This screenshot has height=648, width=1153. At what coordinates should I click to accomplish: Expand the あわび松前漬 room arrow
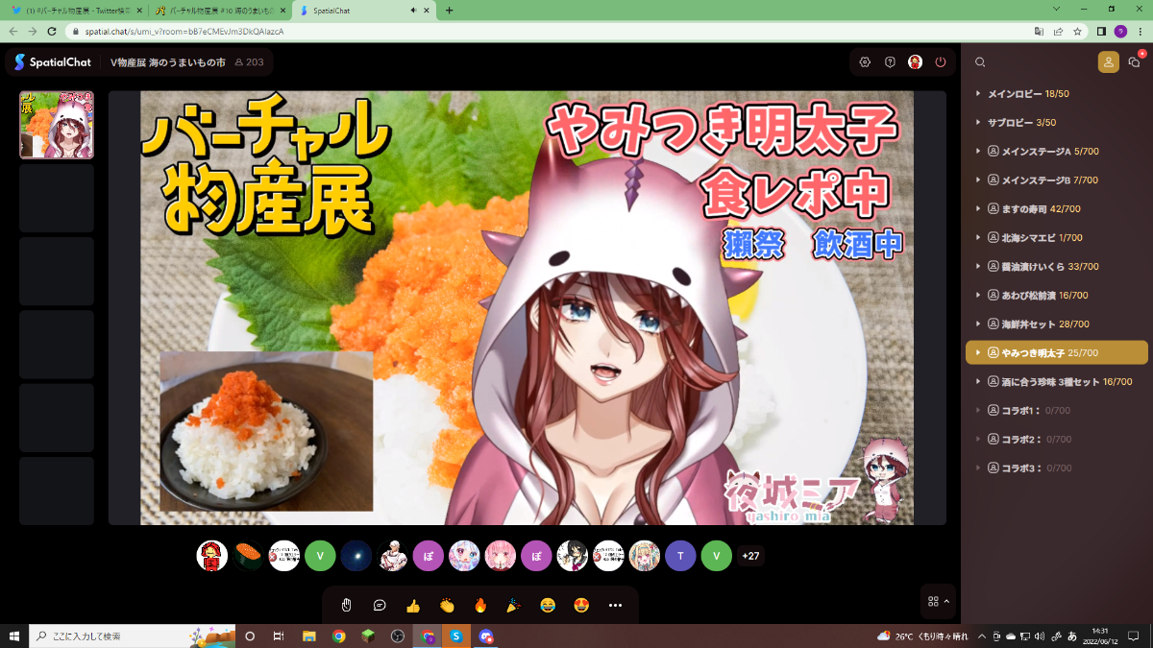[x=978, y=295]
